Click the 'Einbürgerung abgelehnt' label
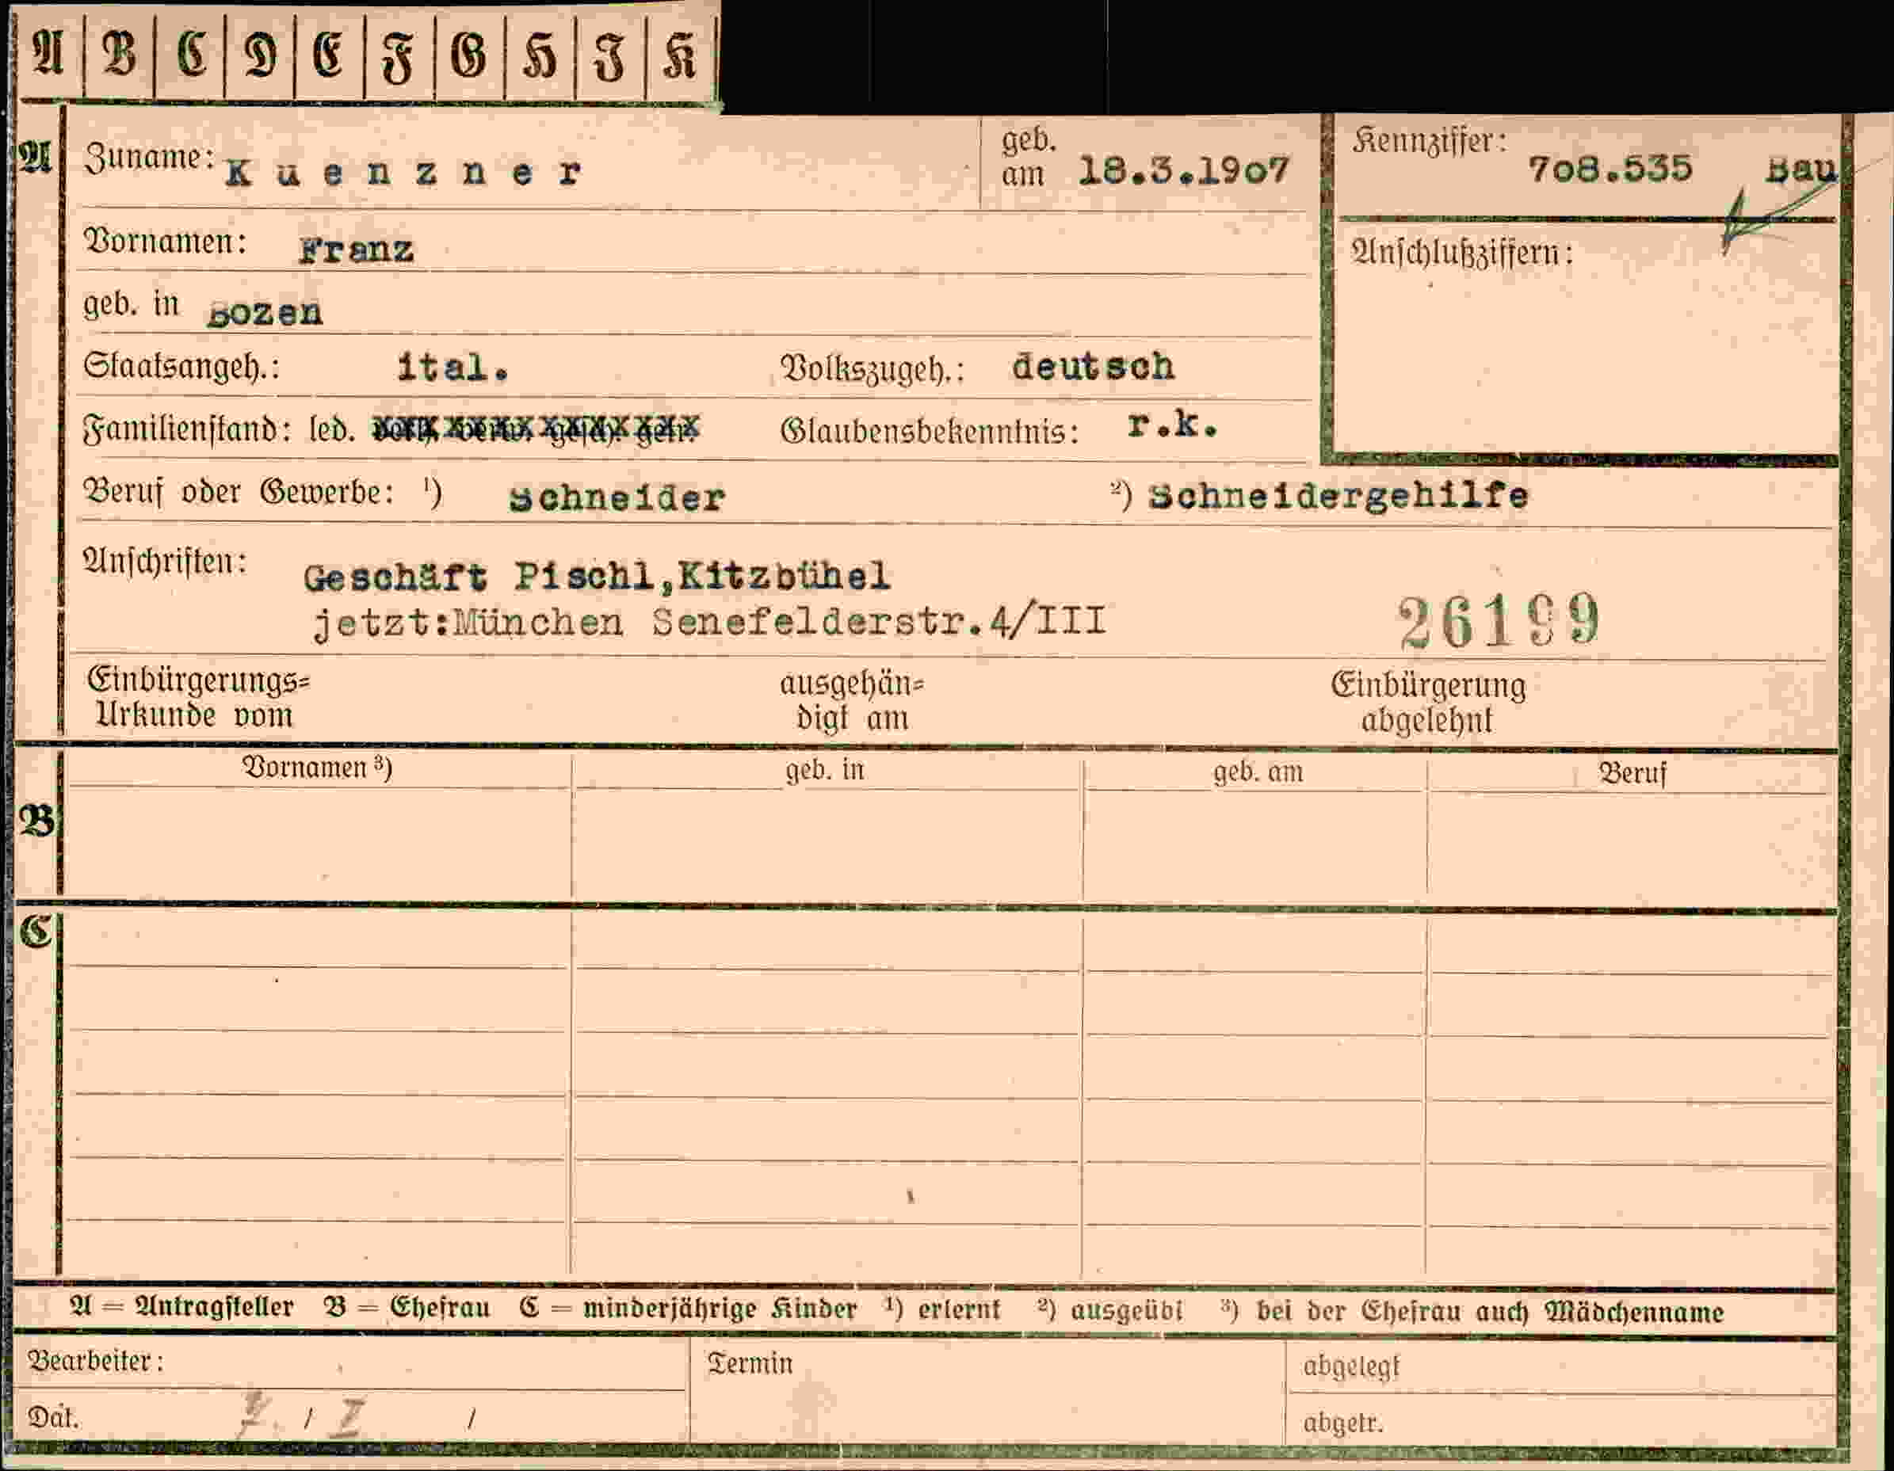 [x=1427, y=703]
